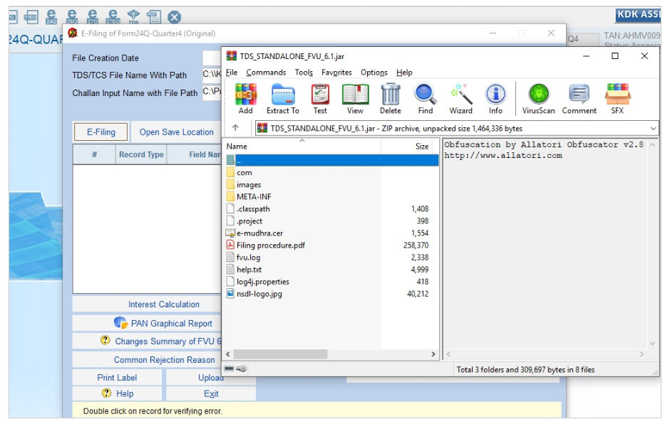Click the round X icon in KDK toolbar
This screenshot has width=670, height=424.
[x=174, y=18]
